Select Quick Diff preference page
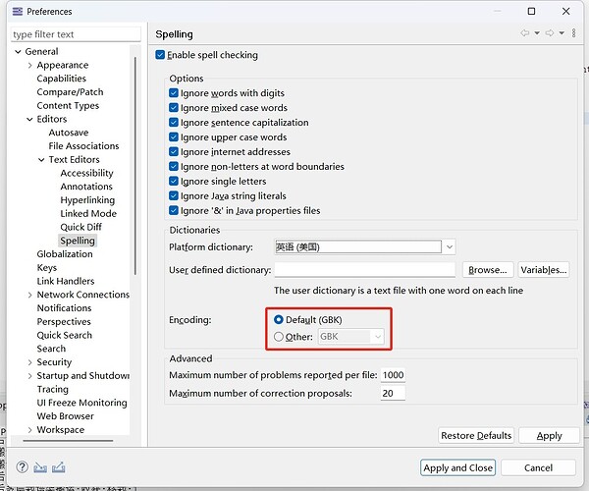589x491 pixels. pos(80,227)
